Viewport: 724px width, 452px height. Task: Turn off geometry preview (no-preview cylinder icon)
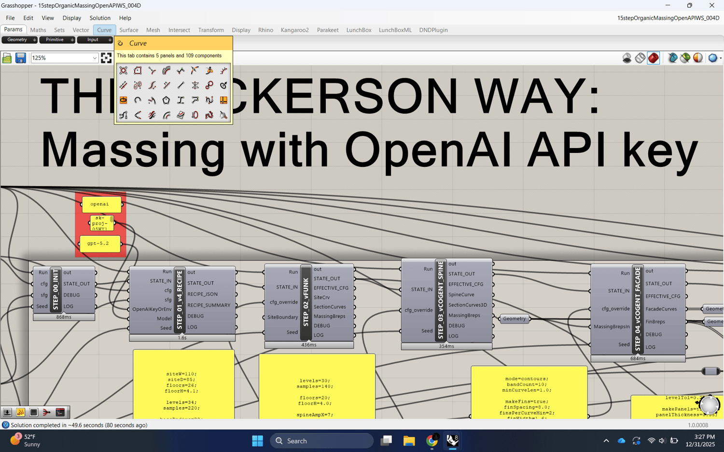[x=627, y=58]
